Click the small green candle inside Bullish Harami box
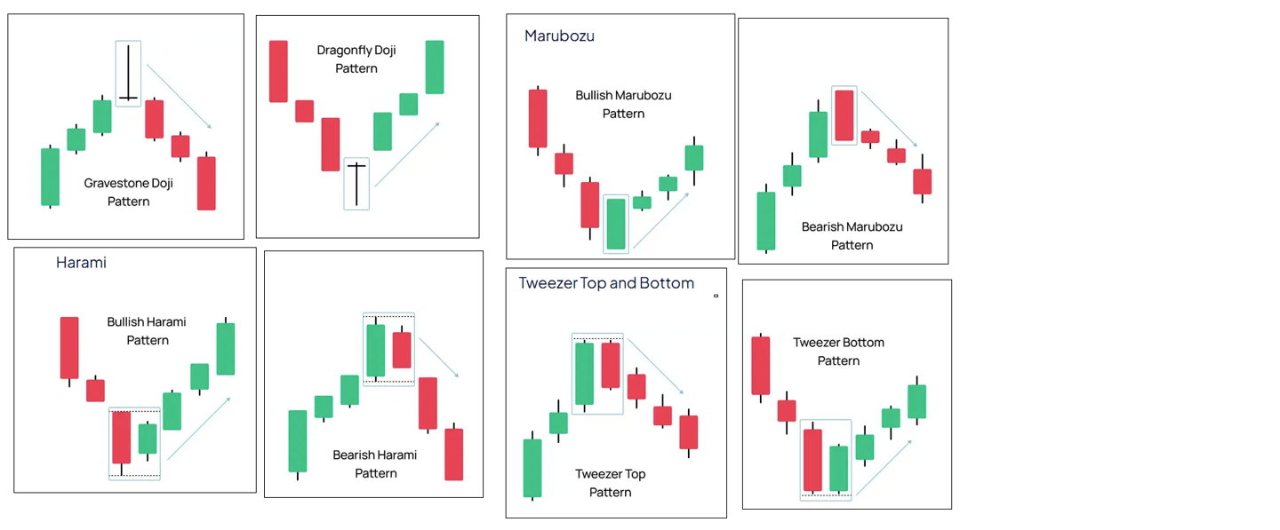Viewport: 1280px width, 530px height. coord(148,439)
